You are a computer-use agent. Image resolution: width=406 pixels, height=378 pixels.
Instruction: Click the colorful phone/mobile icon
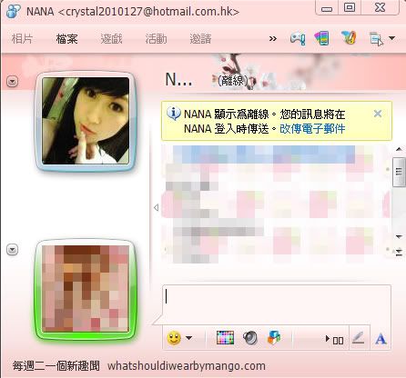pyautogui.click(x=321, y=38)
